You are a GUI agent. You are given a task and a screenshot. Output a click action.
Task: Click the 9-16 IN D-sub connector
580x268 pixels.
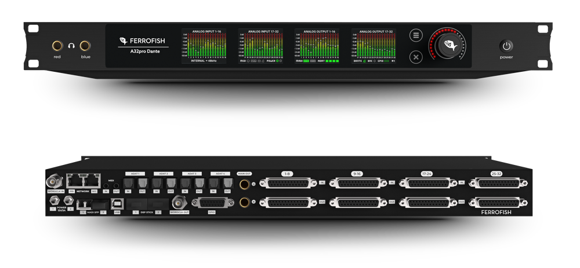(x=358, y=183)
